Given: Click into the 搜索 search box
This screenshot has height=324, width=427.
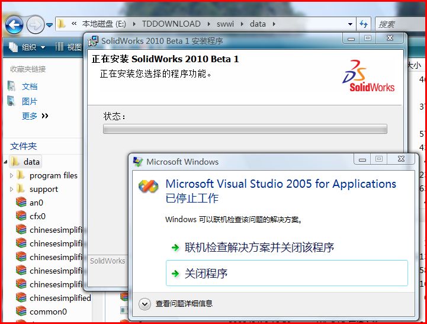Looking at the screenshot, I should tap(400, 24).
